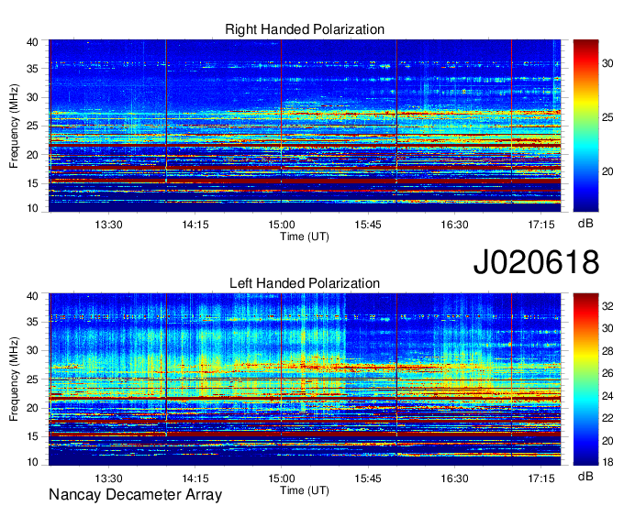Click the 20 value beside Left Handed colorbar
624x506 pixels.
point(607,441)
